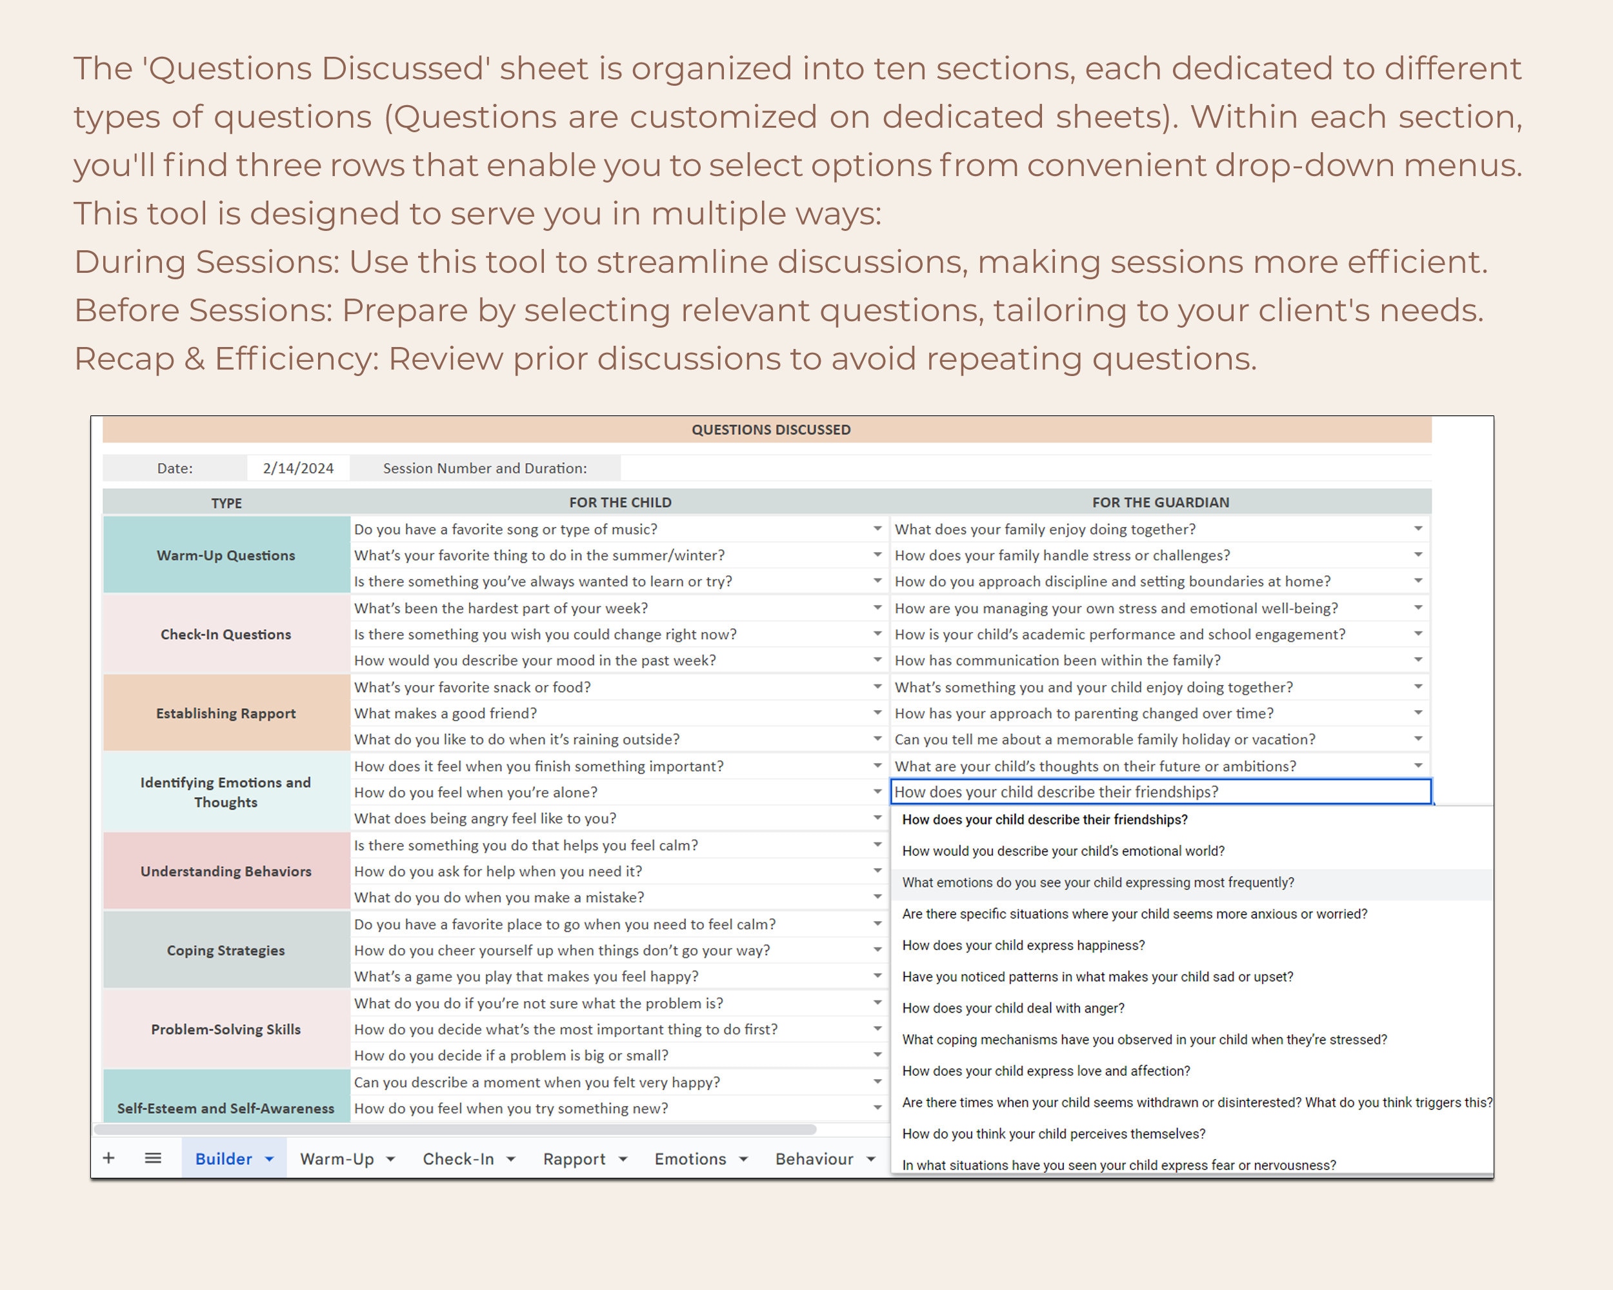
Task: Expand dropdown for big or small problem question
Action: (877, 1055)
